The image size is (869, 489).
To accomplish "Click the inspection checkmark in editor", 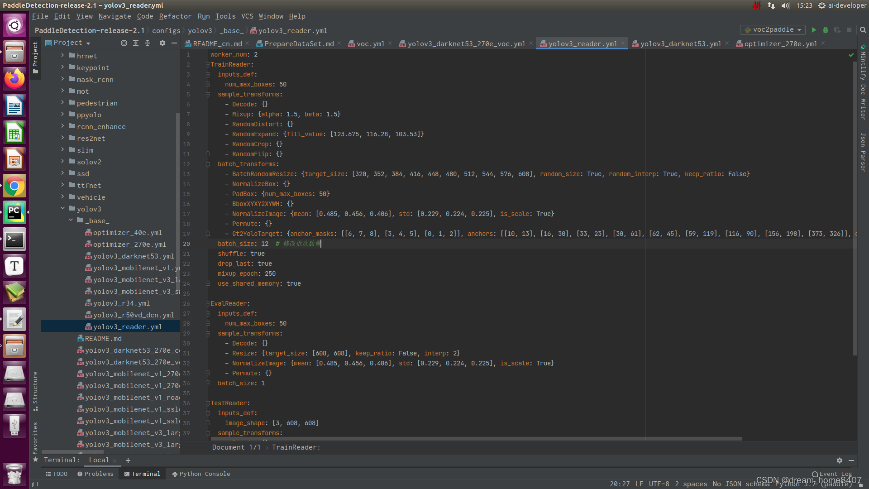I will 851,55.
